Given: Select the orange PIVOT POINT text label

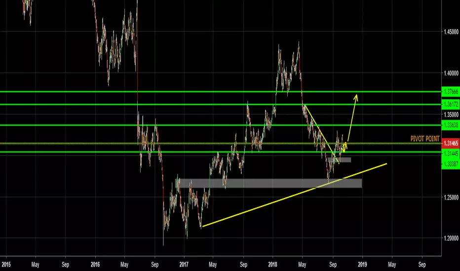Looking at the screenshot, I should click(x=425, y=139).
